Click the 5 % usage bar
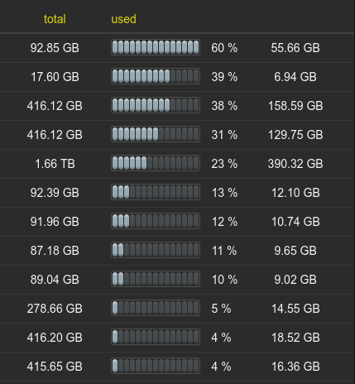The image size is (355, 384). pyautogui.click(x=156, y=308)
